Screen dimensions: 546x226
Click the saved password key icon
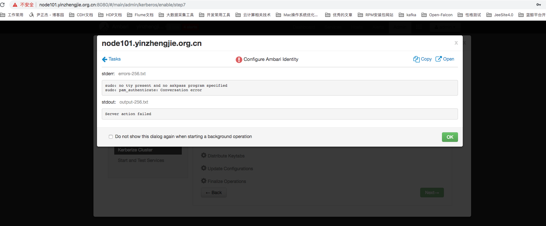point(539,5)
